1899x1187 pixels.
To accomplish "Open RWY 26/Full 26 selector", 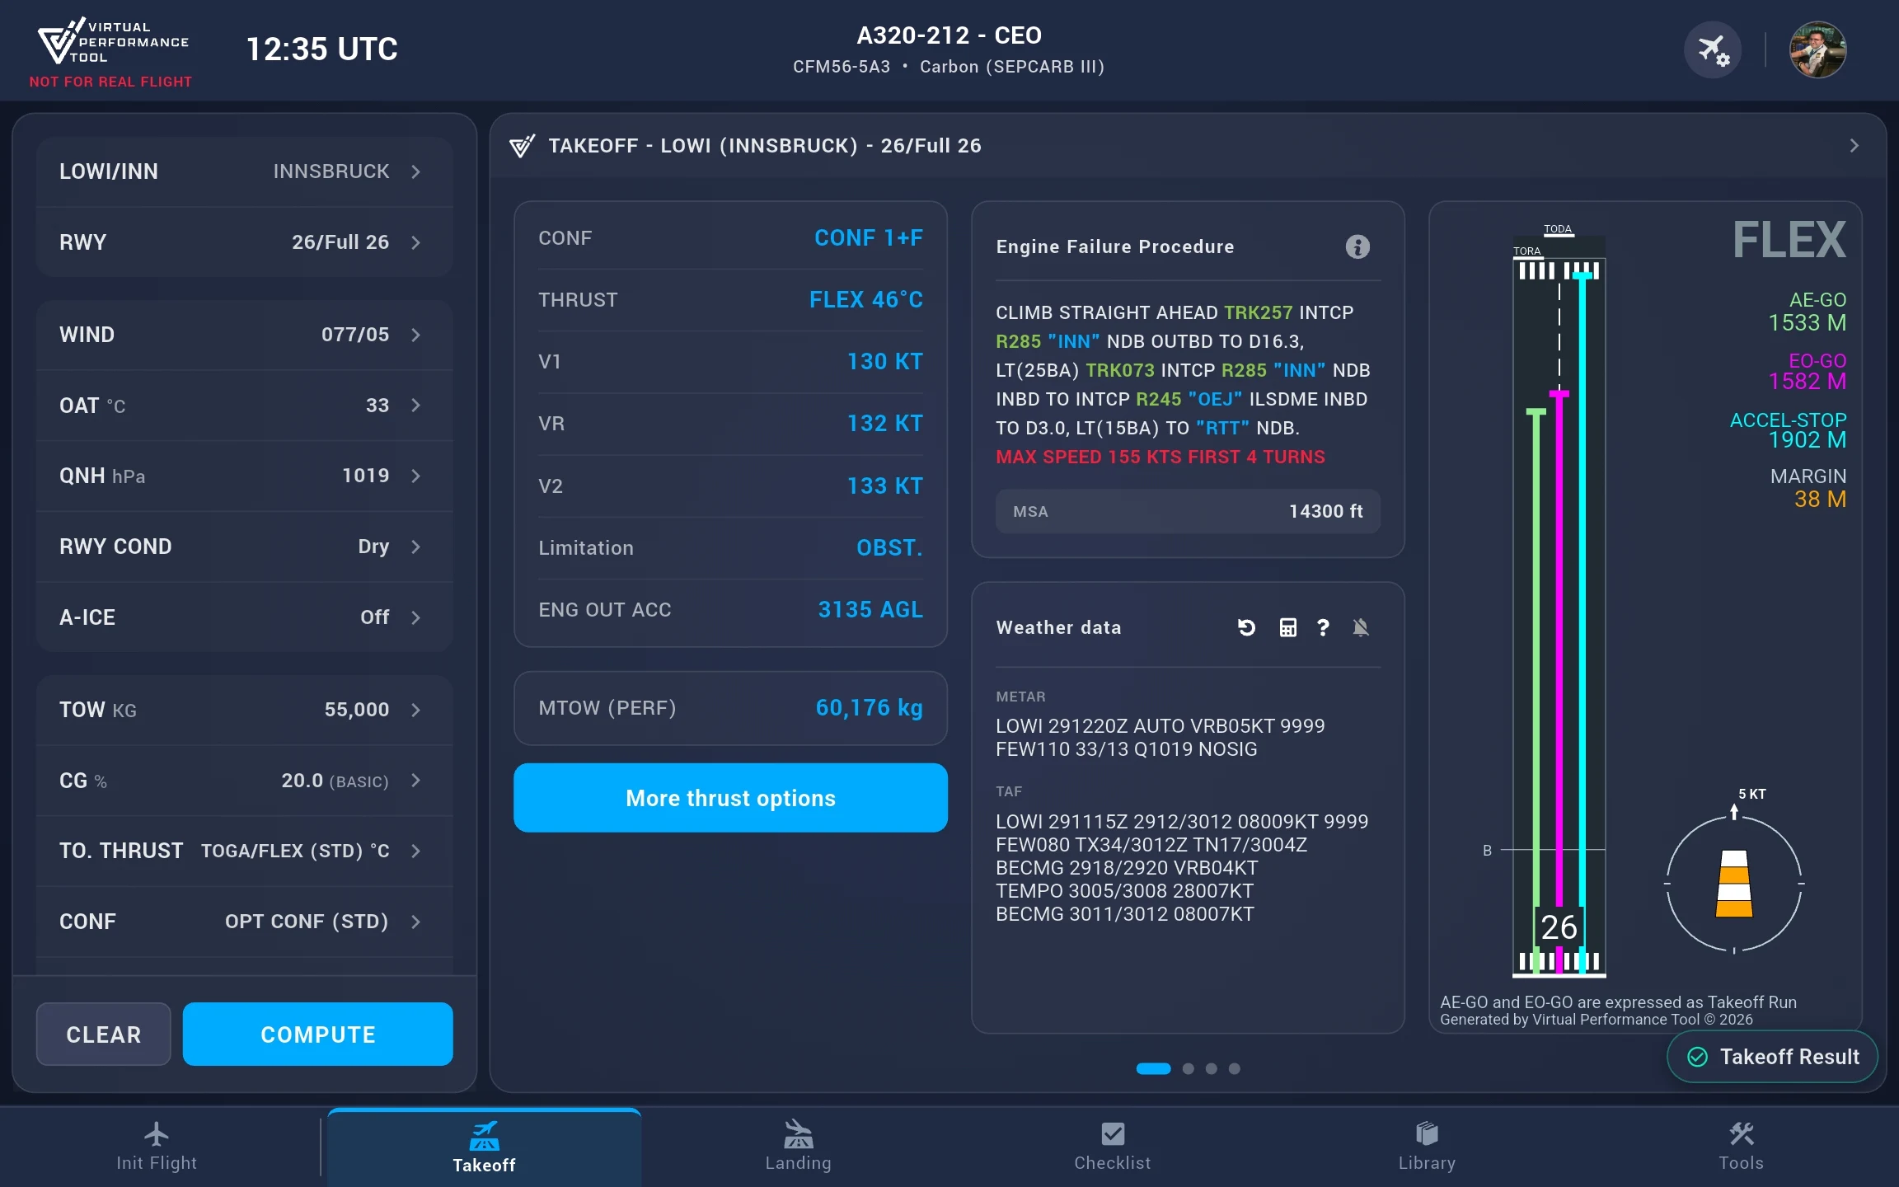I will pyautogui.click(x=244, y=242).
